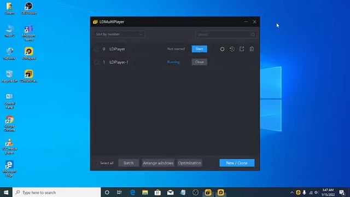Select Microsoft Edge desktop icon
This screenshot has width=350, height=197.
tap(9, 169)
